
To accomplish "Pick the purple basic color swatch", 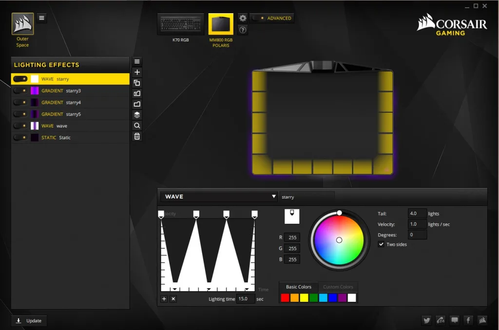I will (x=343, y=297).
